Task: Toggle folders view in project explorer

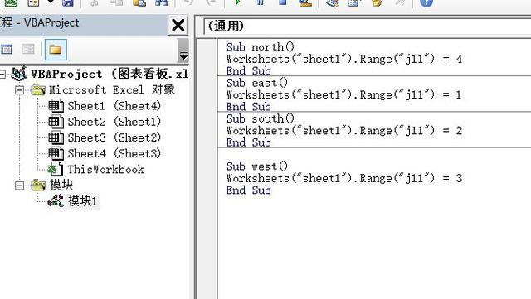Action: coord(56,50)
